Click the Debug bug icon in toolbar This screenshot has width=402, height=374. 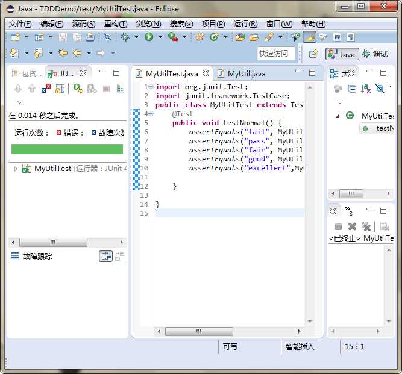pyautogui.click(x=125, y=37)
